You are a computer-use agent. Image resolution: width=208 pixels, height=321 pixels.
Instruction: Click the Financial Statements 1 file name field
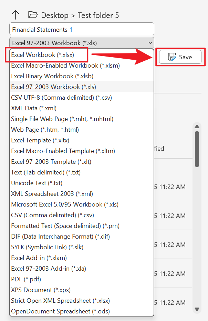(82, 29)
